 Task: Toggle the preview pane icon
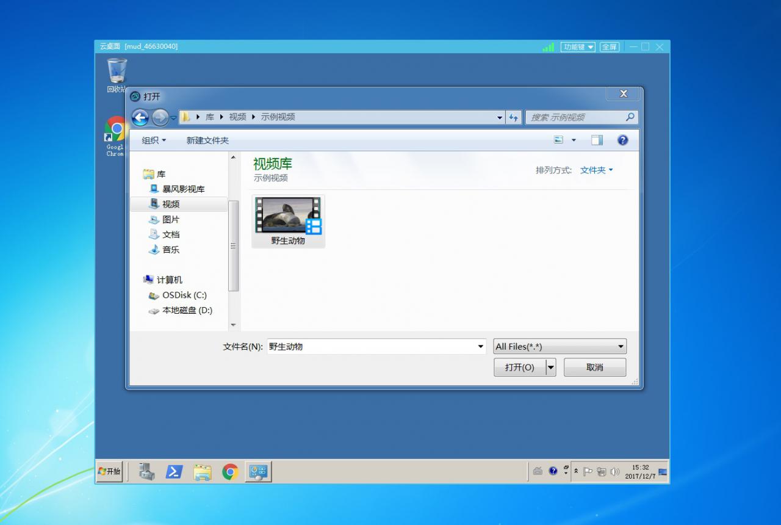pyautogui.click(x=597, y=140)
